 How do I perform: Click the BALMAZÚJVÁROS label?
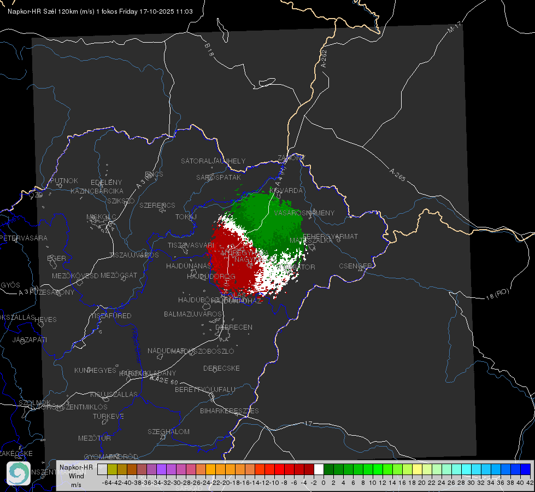tap(193, 314)
